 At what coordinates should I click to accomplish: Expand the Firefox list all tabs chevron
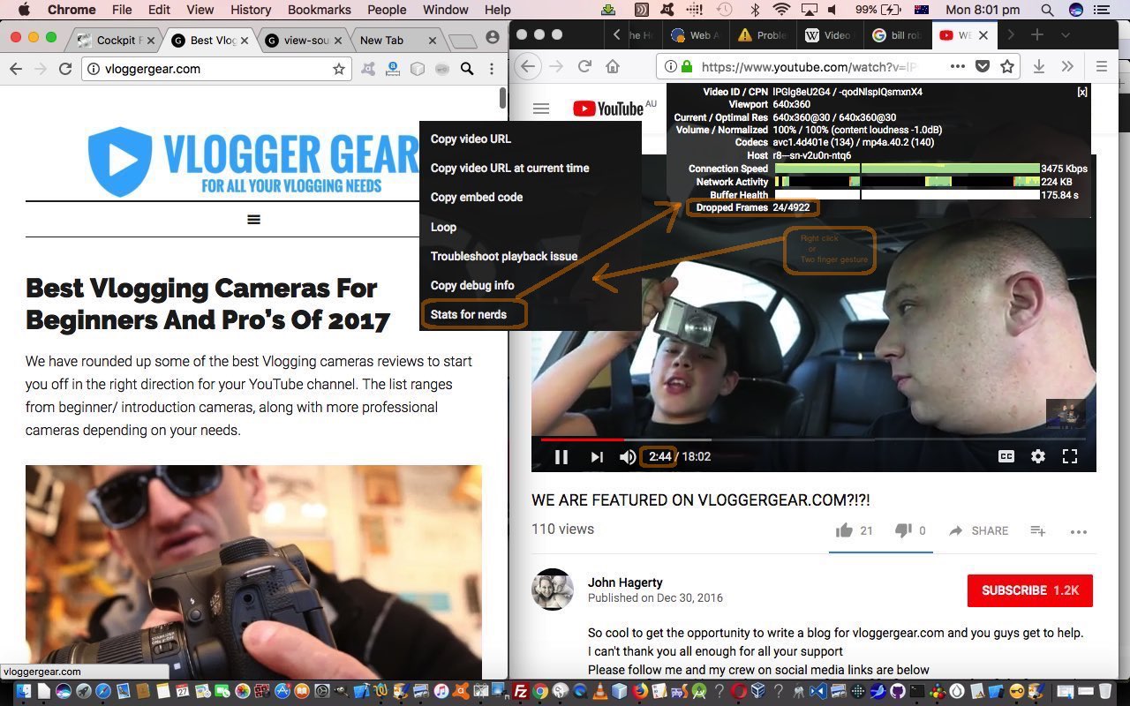tap(1066, 35)
